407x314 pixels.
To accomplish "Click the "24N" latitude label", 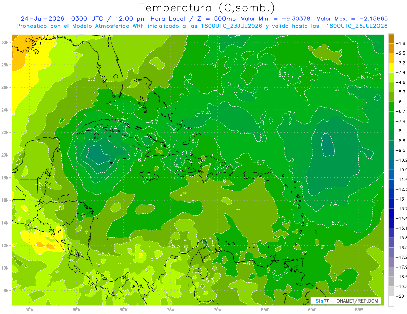I will click(x=5, y=110).
